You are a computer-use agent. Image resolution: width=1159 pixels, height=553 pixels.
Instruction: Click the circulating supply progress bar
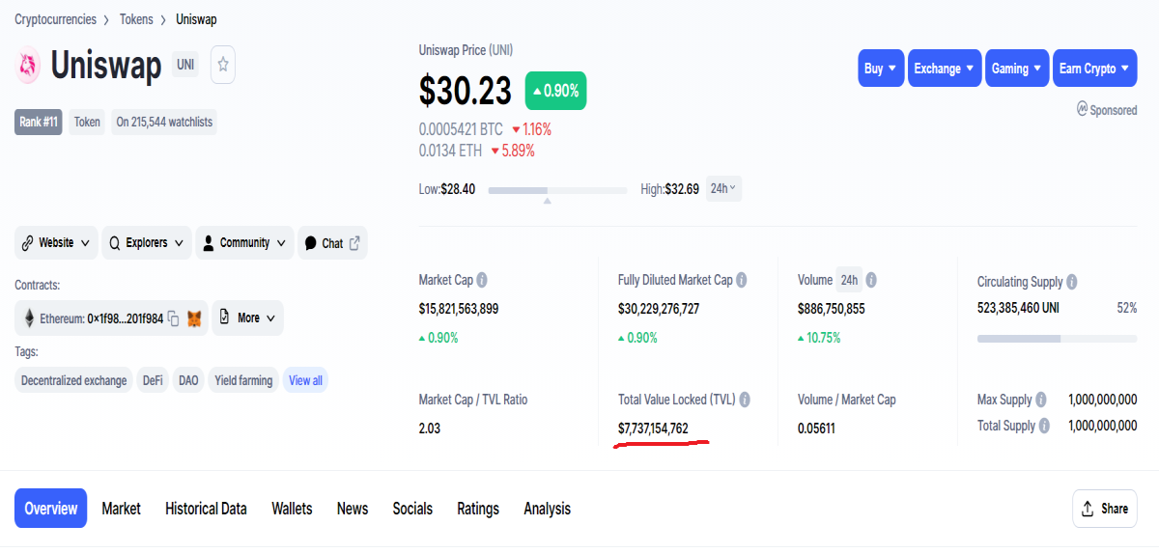(x=1057, y=339)
